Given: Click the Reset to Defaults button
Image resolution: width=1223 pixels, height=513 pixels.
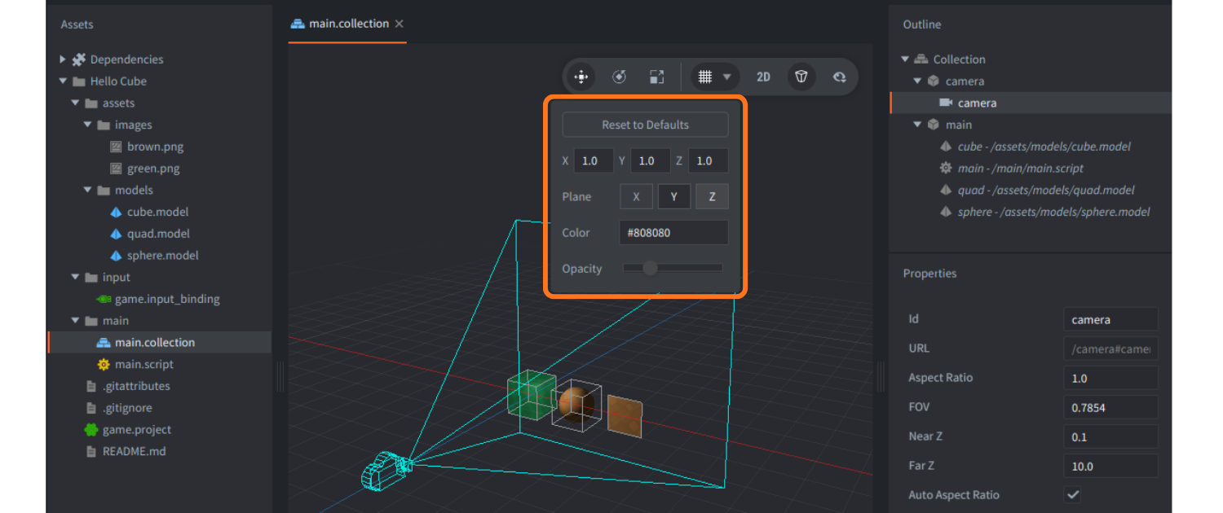Looking at the screenshot, I should click(645, 124).
